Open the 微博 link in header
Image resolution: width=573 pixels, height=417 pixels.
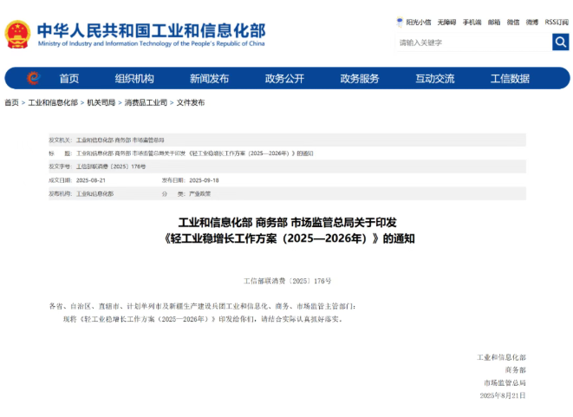(x=532, y=22)
